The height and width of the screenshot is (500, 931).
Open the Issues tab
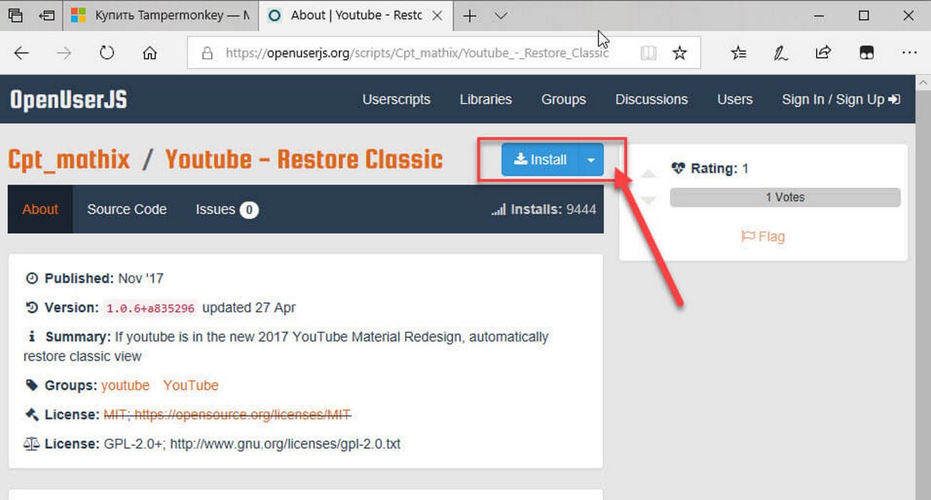pos(227,209)
